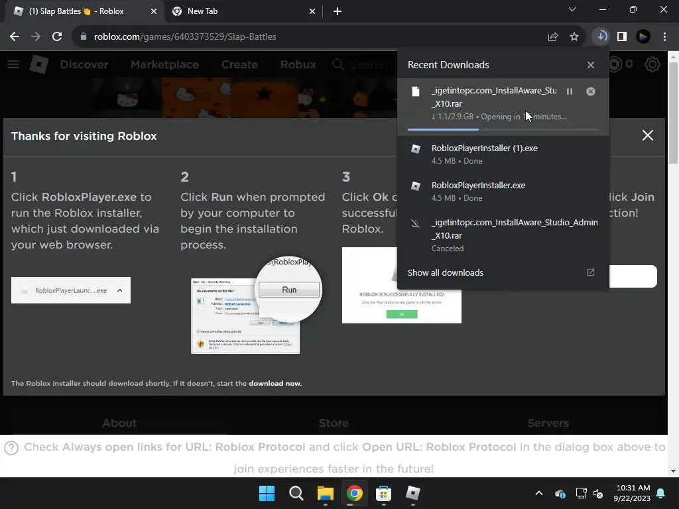The width and height of the screenshot is (679, 509).
Task: Open the Robux menu item
Action: click(298, 64)
